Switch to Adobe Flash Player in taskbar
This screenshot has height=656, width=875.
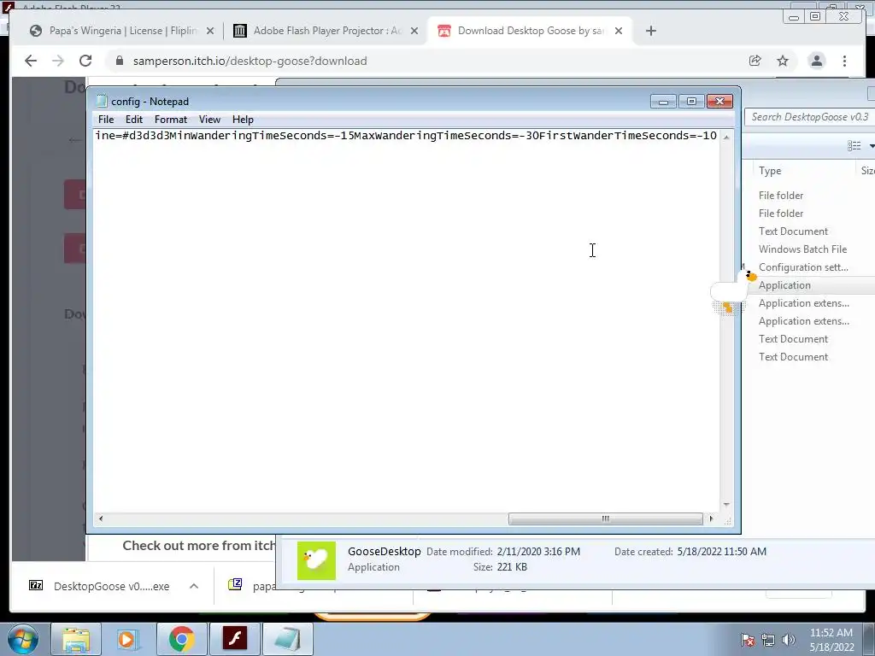point(234,639)
